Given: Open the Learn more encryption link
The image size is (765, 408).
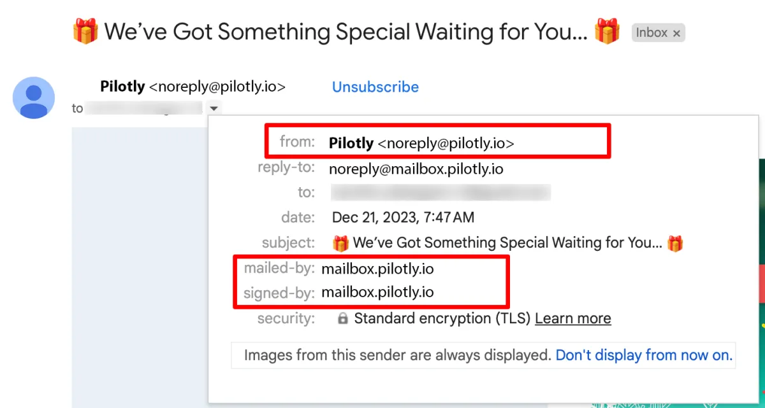Looking at the screenshot, I should [x=572, y=319].
